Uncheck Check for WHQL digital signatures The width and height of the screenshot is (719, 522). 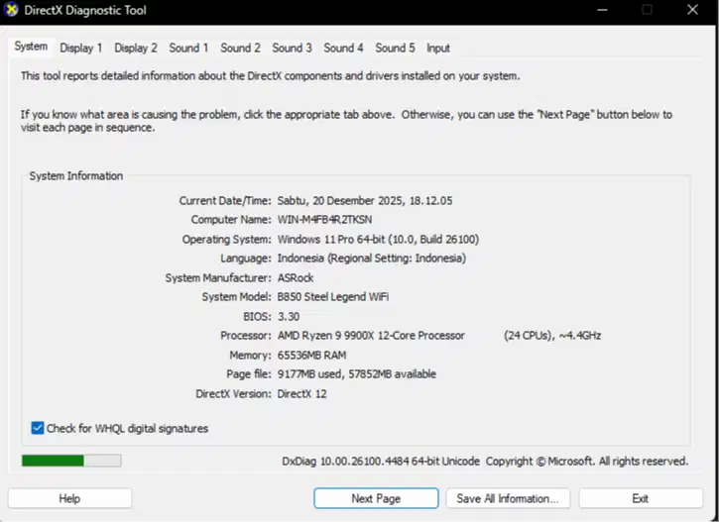click(38, 428)
